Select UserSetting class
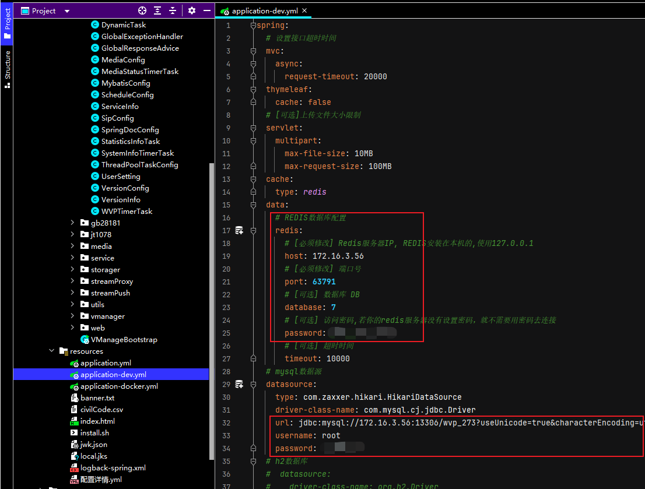Viewport: 645px width, 489px height. 121,177
